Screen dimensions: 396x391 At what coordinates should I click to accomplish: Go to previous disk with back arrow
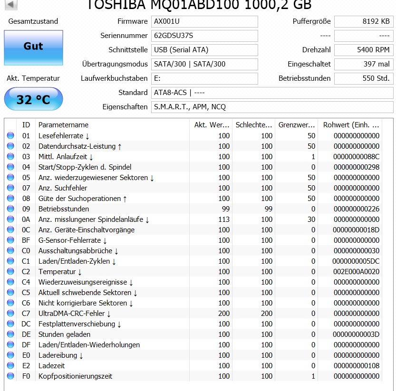pos(11,4)
